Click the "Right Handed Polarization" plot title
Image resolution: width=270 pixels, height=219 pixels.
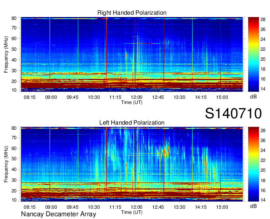[132, 13]
